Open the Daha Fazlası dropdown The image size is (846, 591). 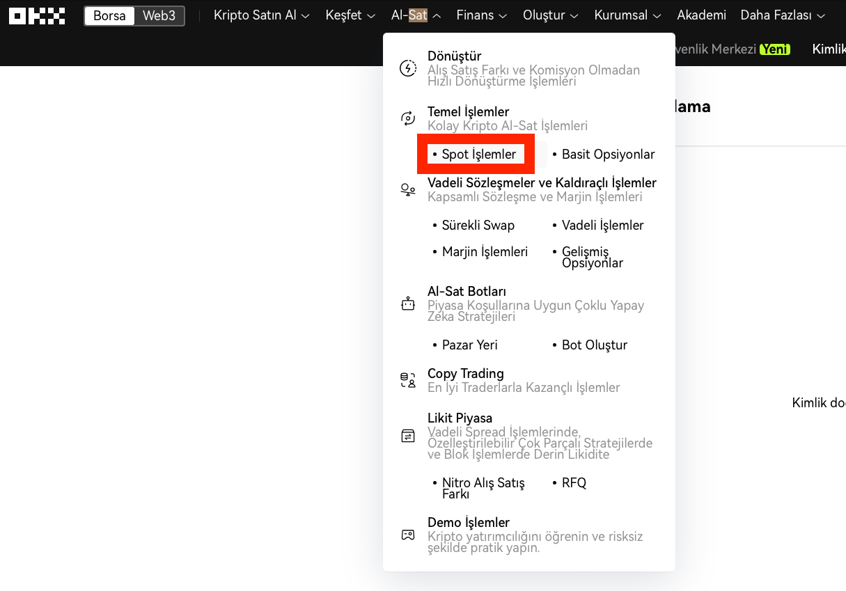[x=783, y=15]
